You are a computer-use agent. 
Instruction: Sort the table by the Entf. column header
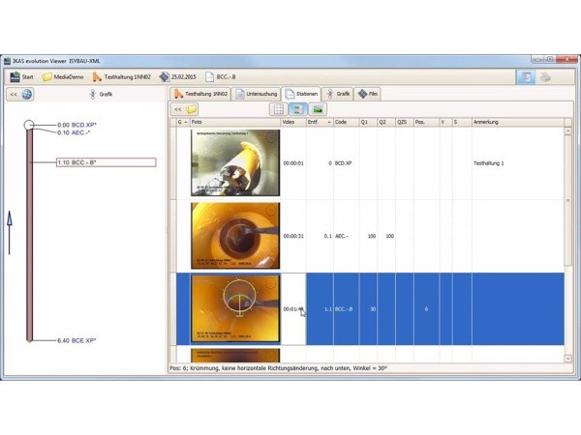[x=314, y=123]
